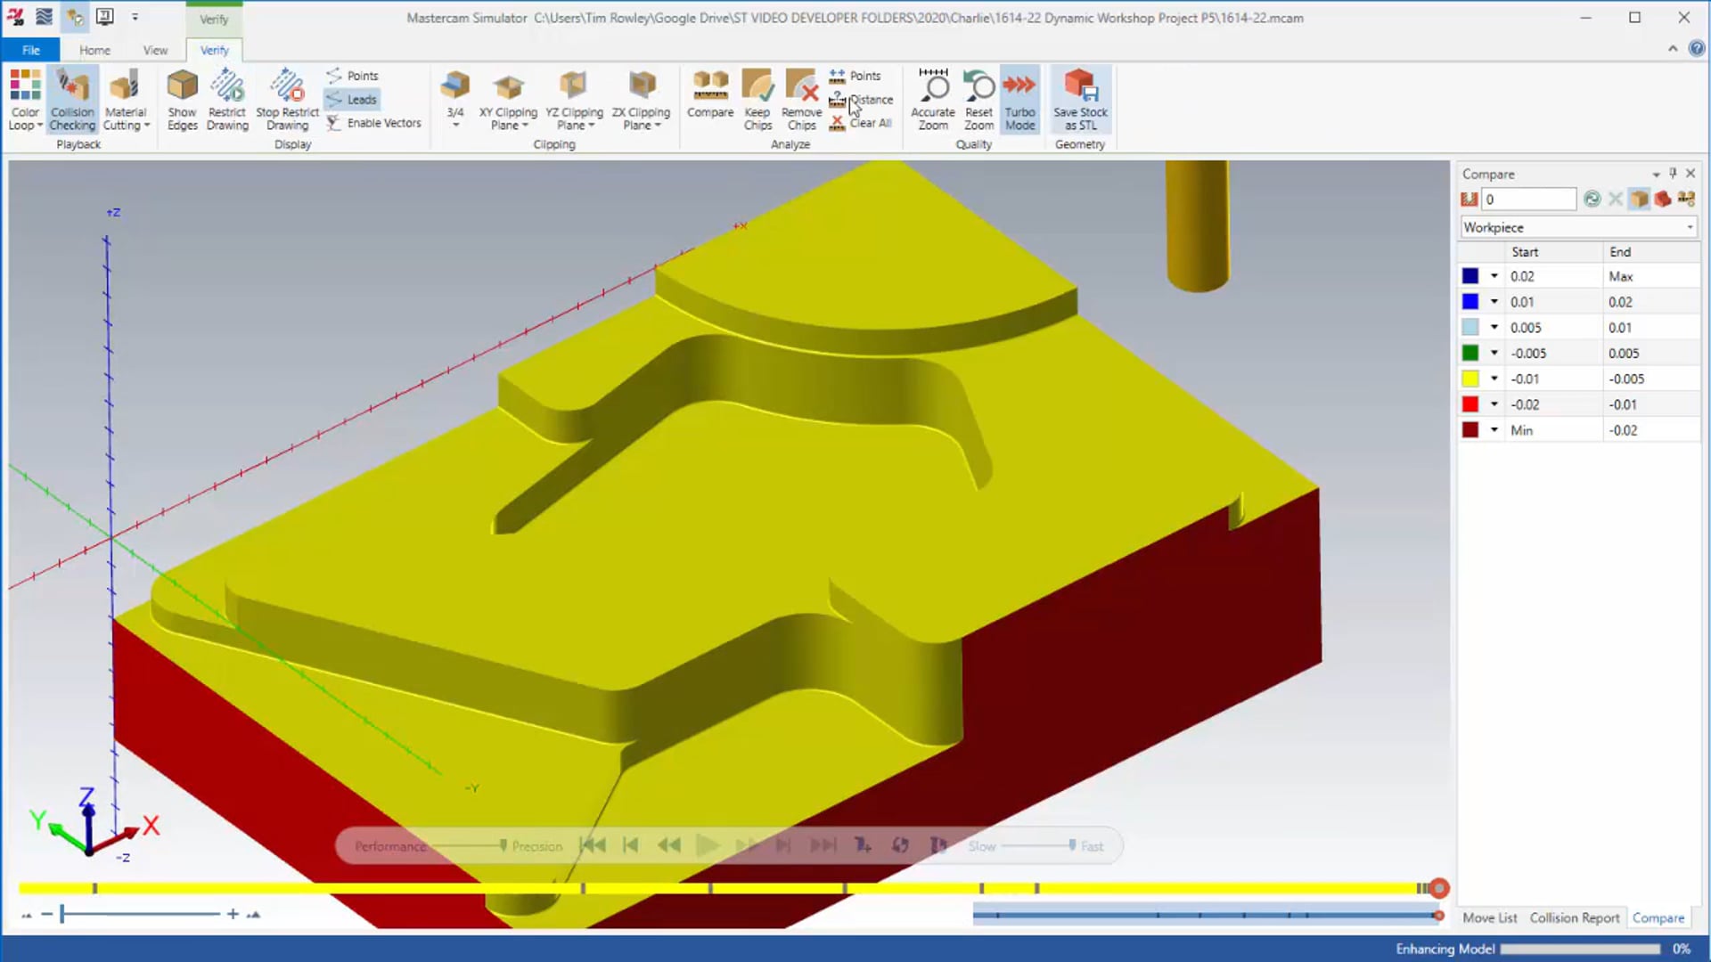Jump to end of simulation
Image resolution: width=1711 pixels, height=962 pixels.
tap(823, 845)
